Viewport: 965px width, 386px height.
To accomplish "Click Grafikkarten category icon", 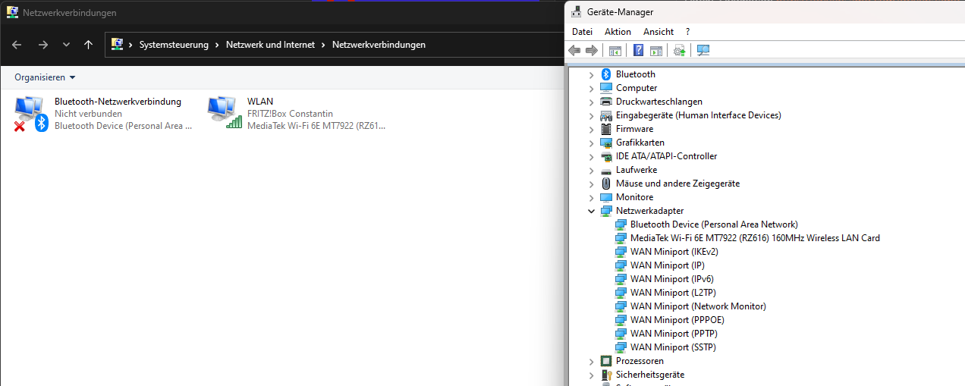I will [x=606, y=143].
